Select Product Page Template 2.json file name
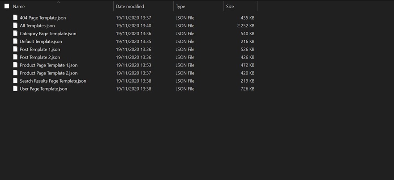This screenshot has width=394, height=180. (49, 73)
